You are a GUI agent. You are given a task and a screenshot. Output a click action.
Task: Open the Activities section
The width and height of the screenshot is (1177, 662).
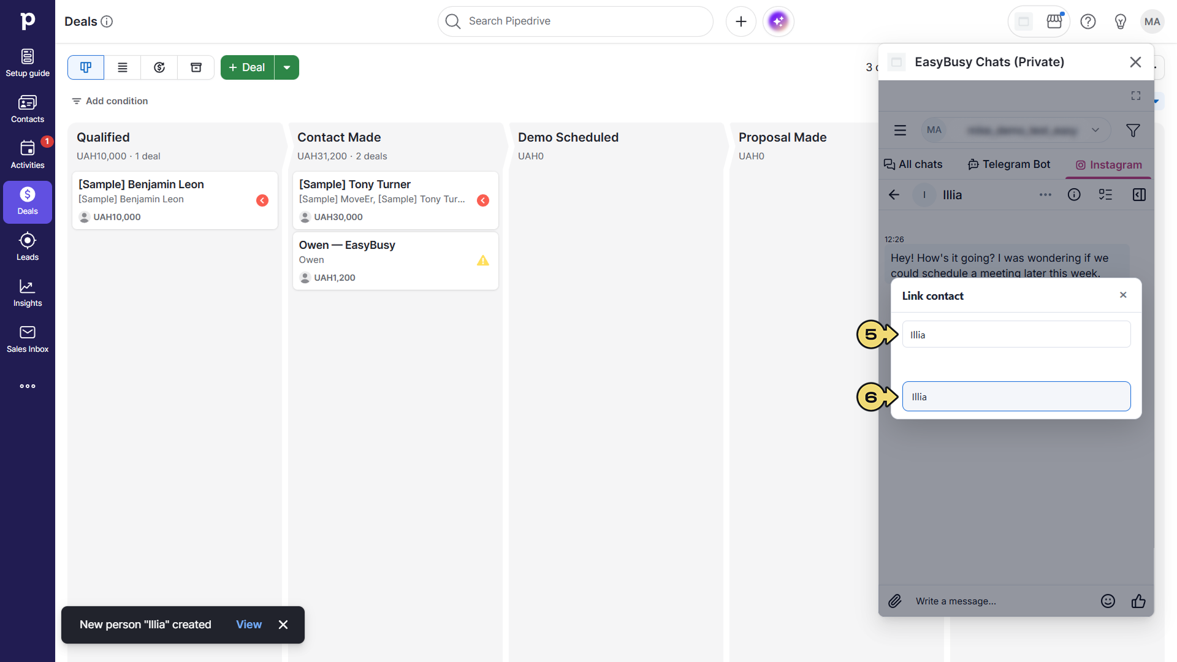tap(28, 156)
